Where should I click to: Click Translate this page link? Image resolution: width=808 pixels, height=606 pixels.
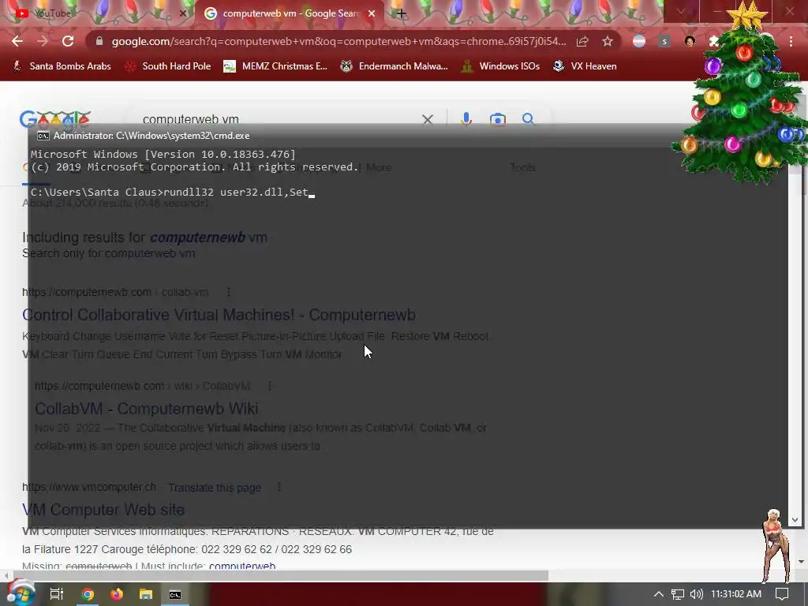point(215,488)
